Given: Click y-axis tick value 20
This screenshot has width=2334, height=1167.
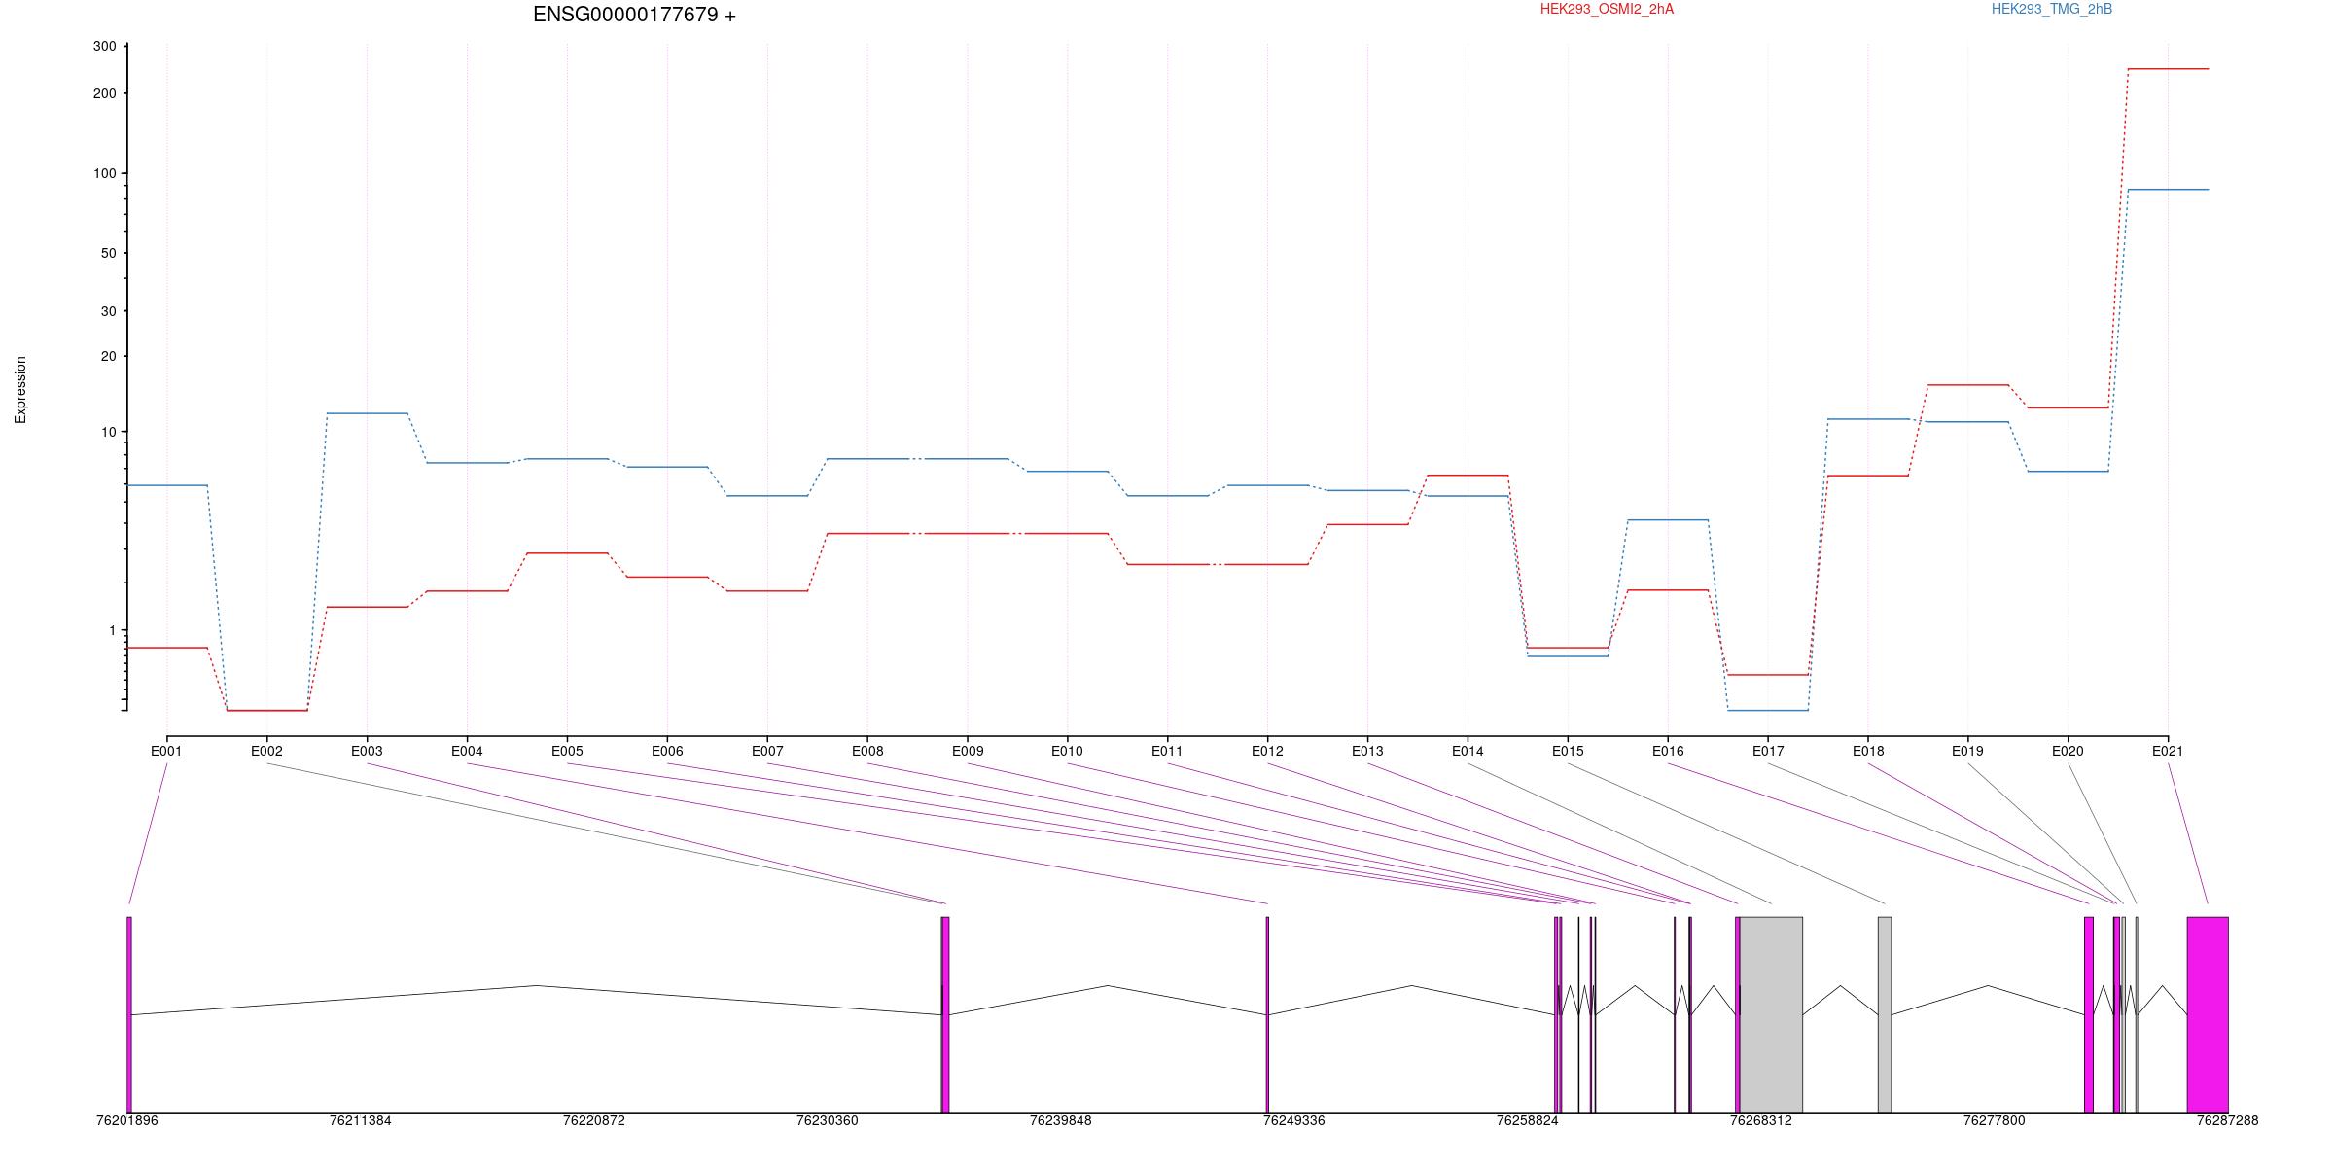Looking at the screenshot, I should point(109,356).
